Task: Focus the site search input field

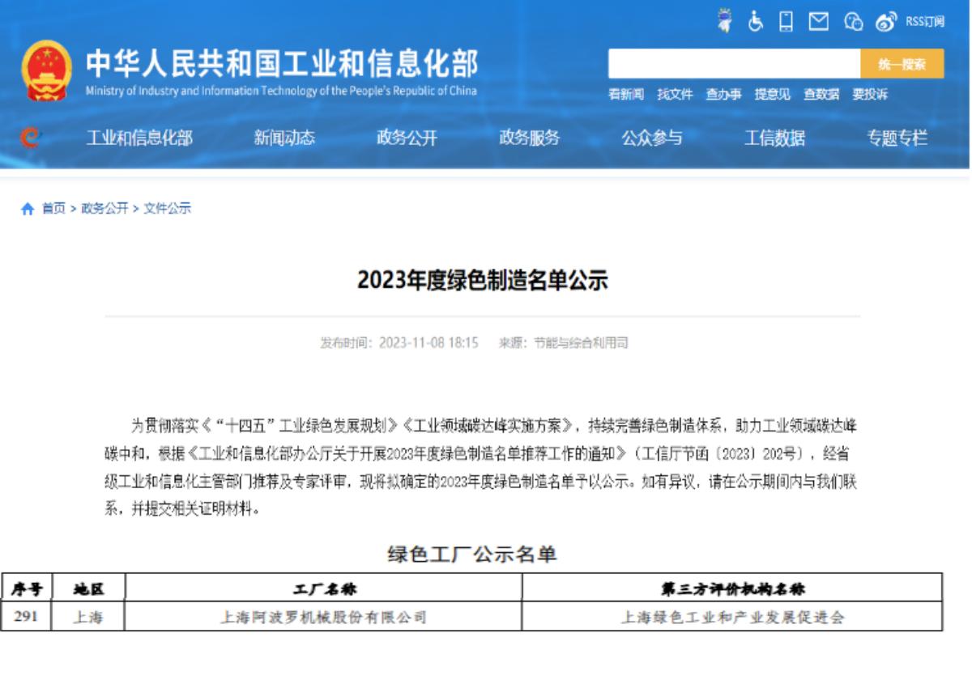Action: click(x=734, y=64)
